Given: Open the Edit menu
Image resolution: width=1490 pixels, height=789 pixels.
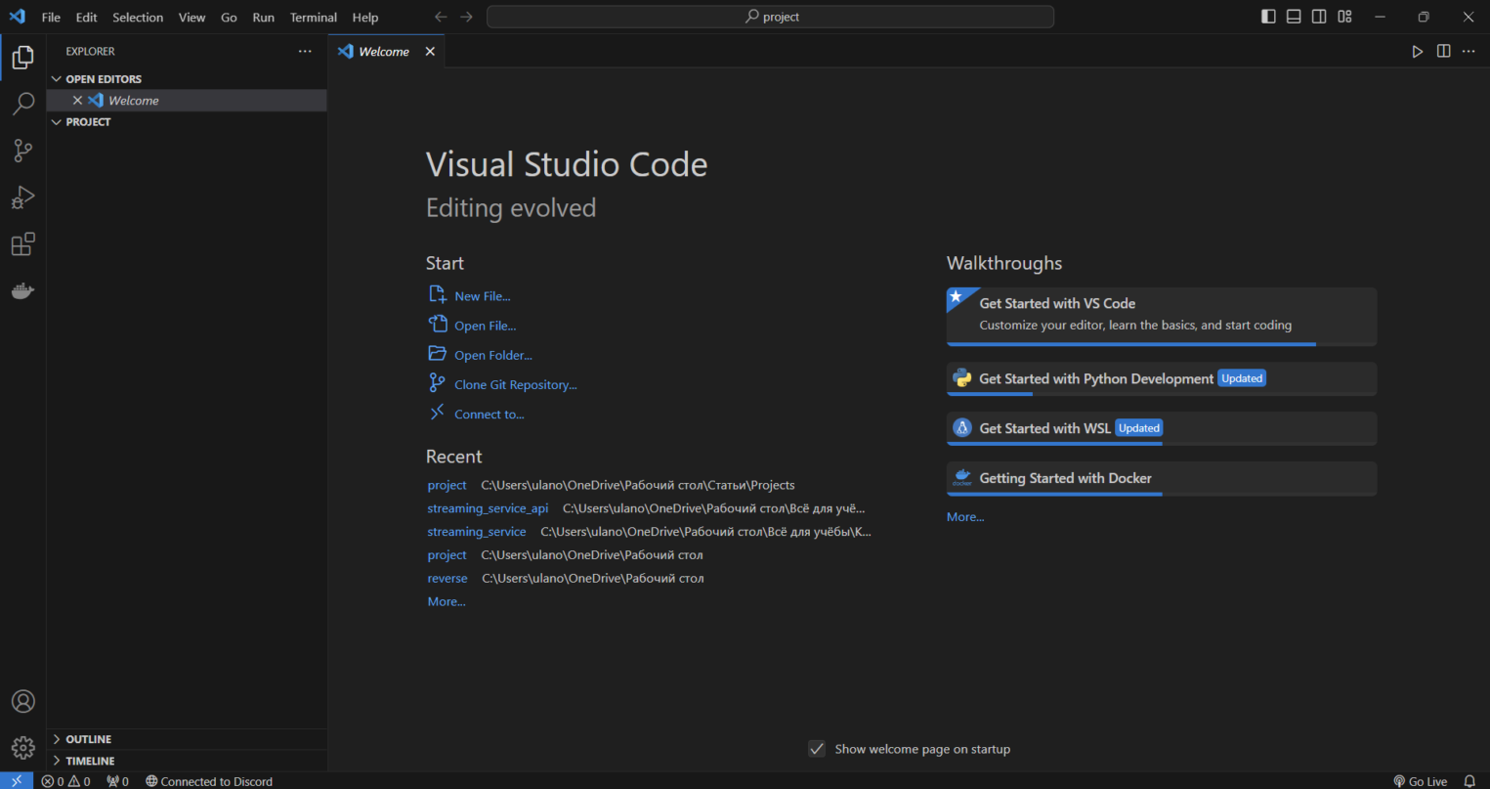Looking at the screenshot, I should coord(87,18).
